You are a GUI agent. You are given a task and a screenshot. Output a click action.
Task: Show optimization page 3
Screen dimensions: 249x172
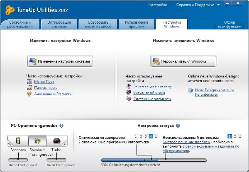coord(146,136)
